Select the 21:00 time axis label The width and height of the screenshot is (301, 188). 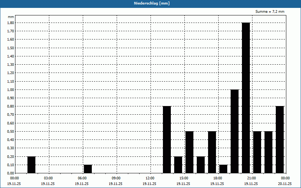(x=251, y=178)
